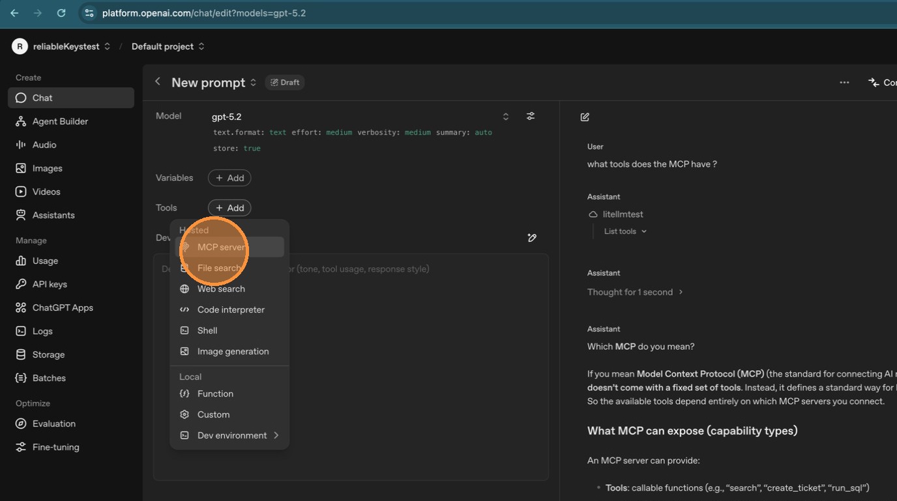897x501 pixels.
Task: Click the Batches icon
Action: [21, 378]
